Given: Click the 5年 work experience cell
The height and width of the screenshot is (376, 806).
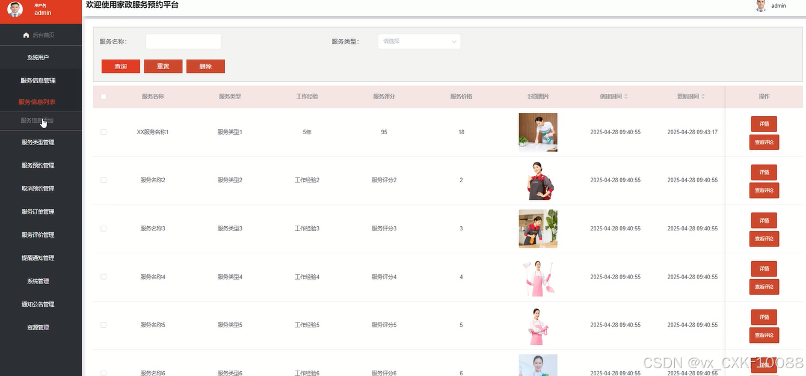Looking at the screenshot, I should [307, 132].
